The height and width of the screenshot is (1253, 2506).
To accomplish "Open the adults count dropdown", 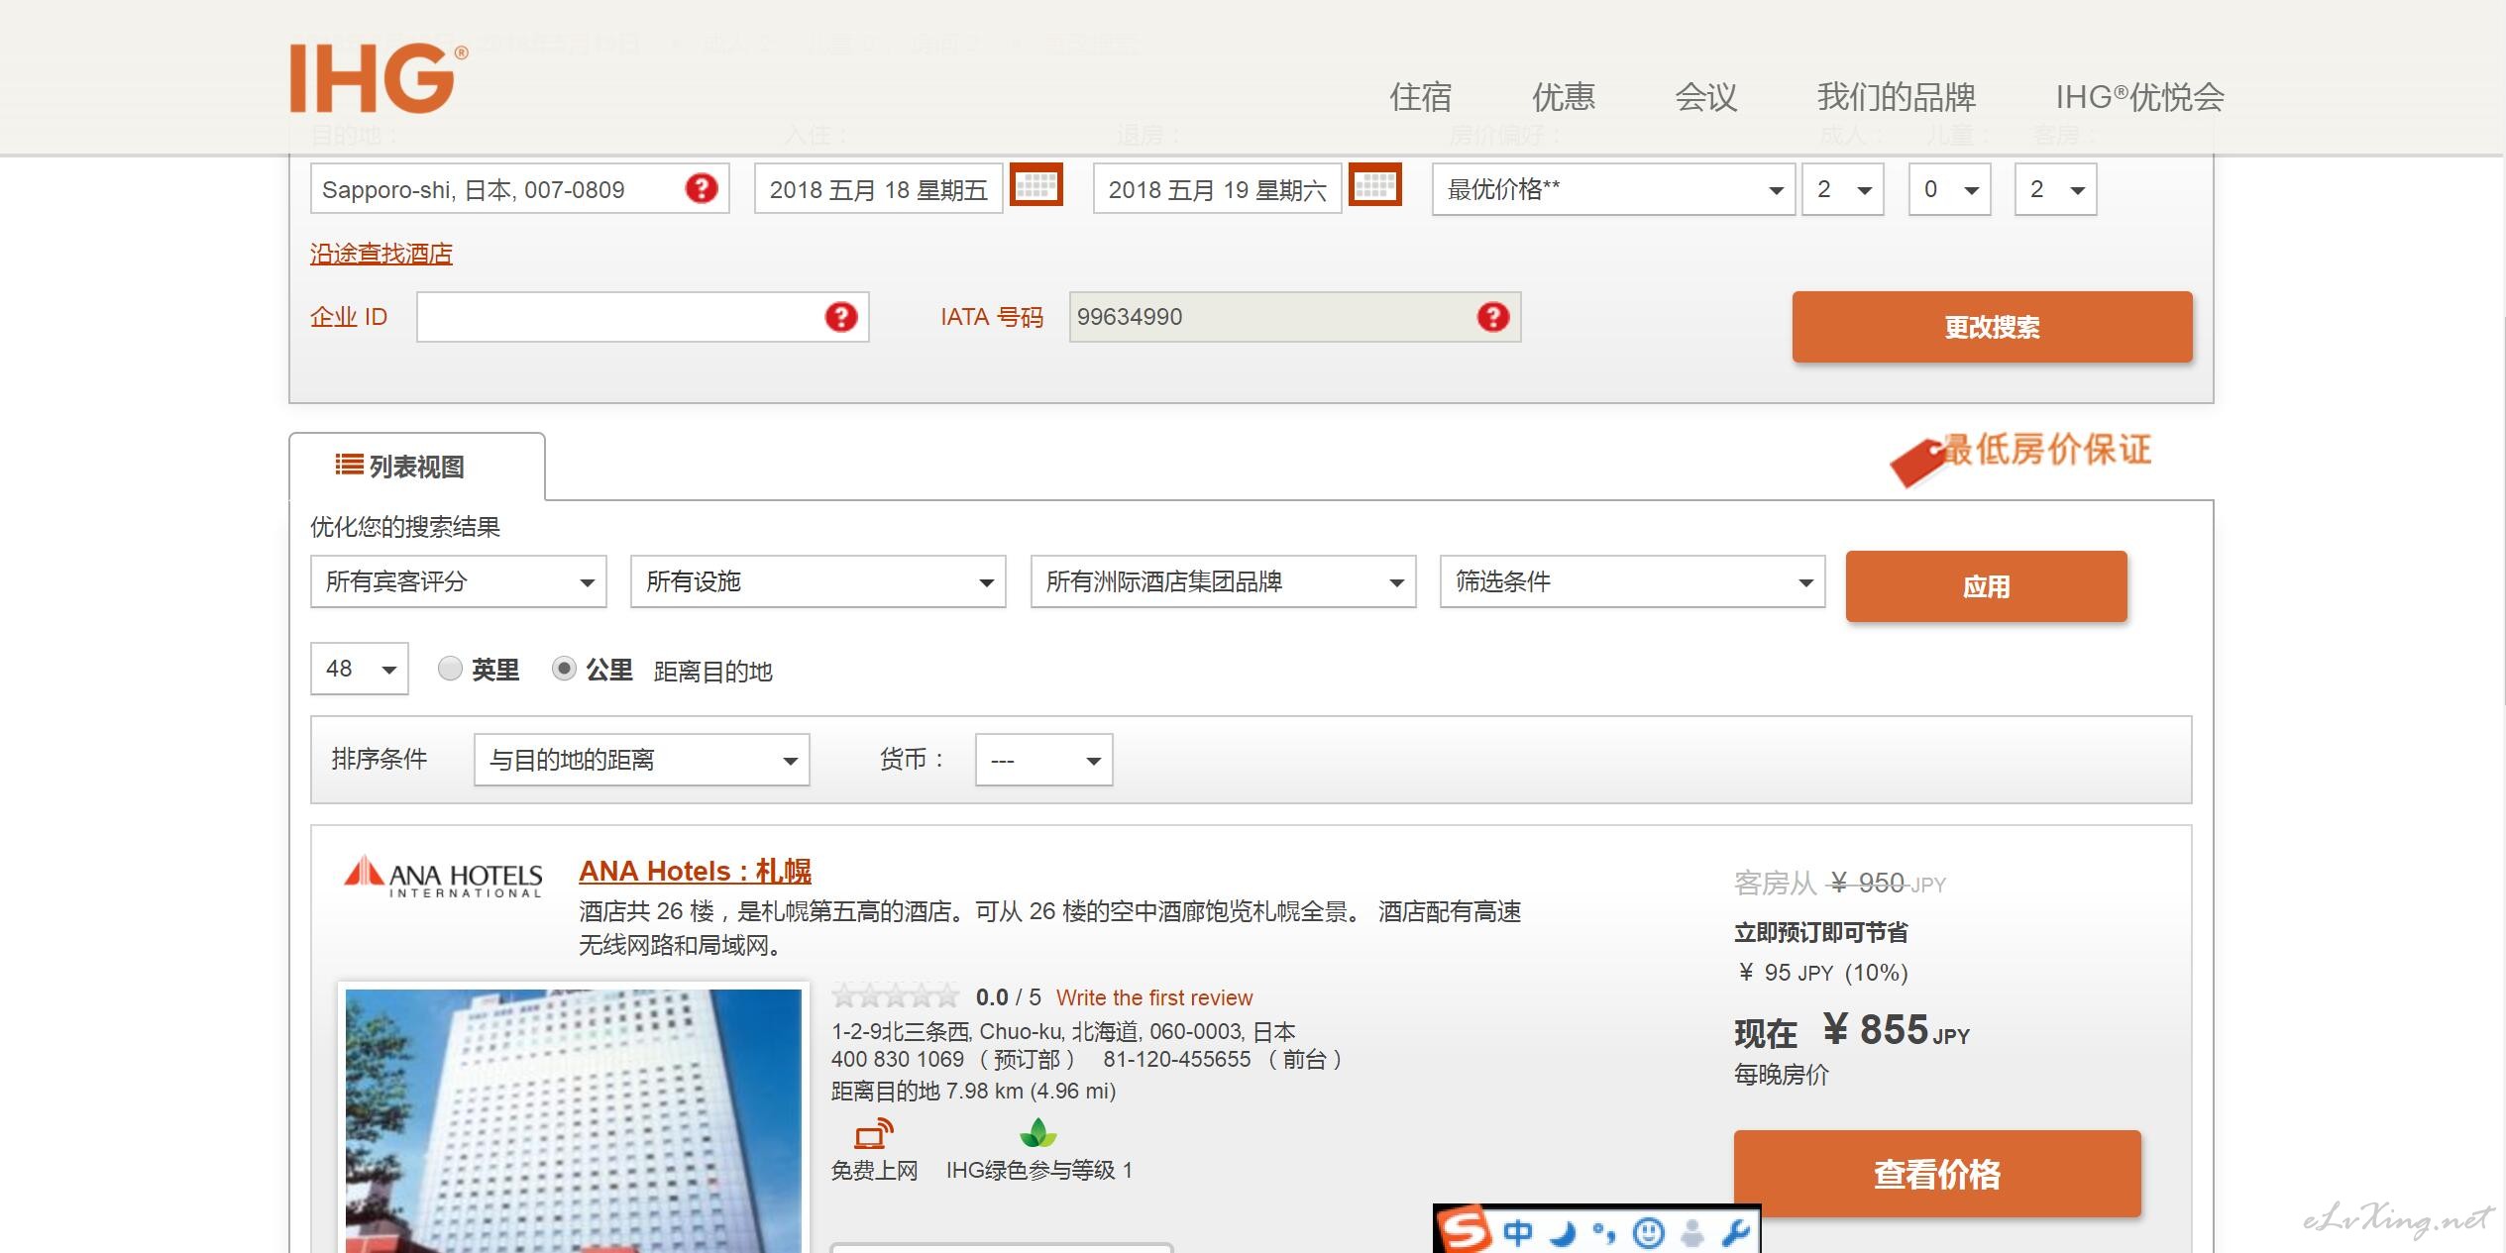I will click(x=1843, y=189).
